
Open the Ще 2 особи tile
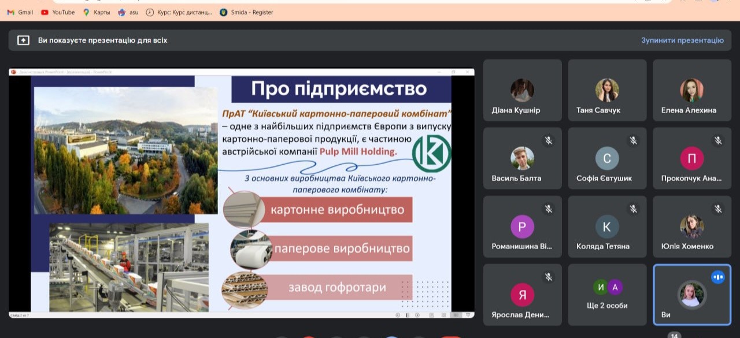(607, 295)
